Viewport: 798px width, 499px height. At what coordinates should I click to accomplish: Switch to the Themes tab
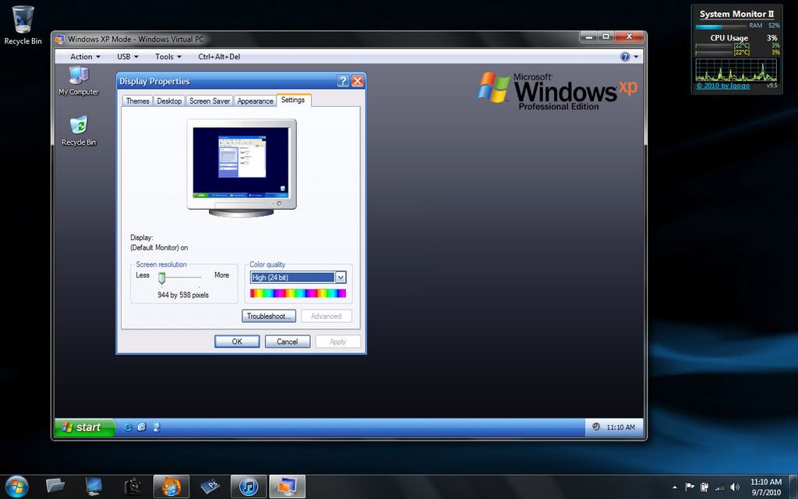point(137,101)
